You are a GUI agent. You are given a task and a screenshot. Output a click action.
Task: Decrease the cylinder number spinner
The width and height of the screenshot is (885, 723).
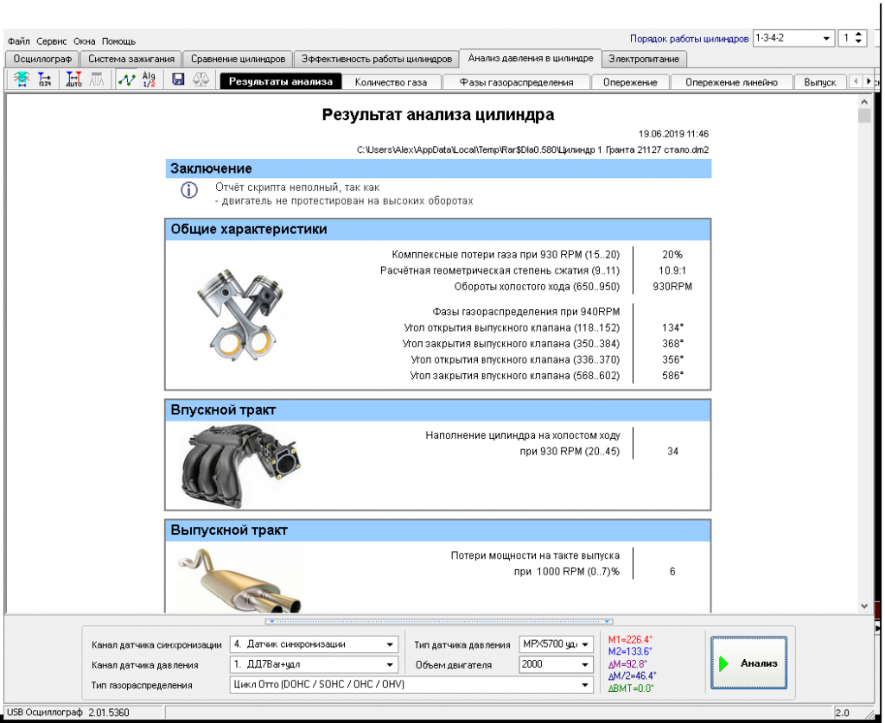tap(858, 41)
